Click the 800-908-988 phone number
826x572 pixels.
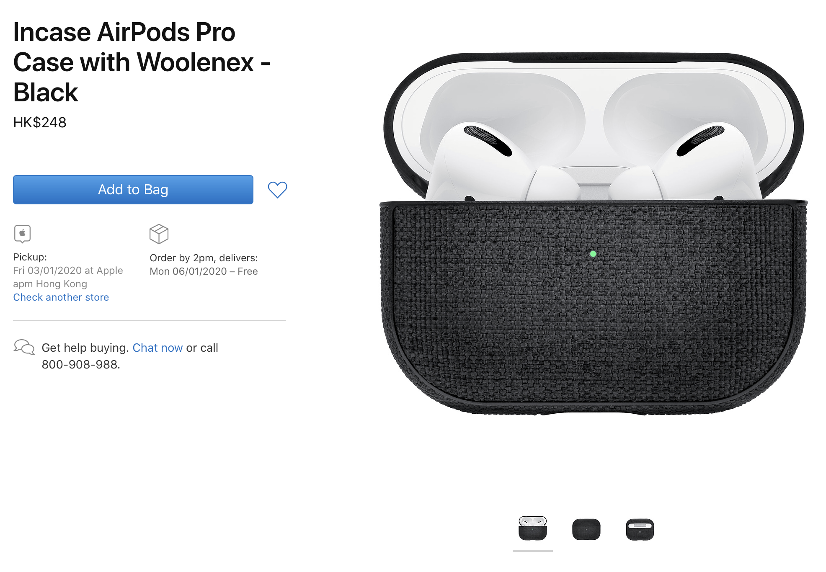[80, 365]
